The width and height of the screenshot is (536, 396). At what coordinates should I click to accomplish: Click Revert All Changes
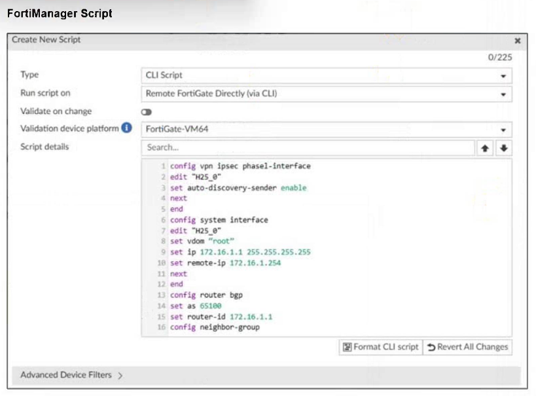(467, 347)
